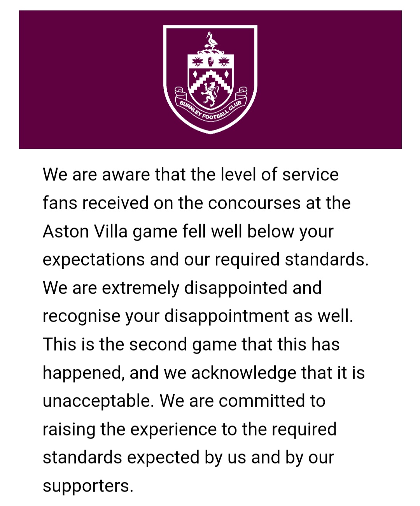Image resolution: width=420 pixels, height=506 pixels.
Task: Click the words 'Aston Villa' in statement
Action: click(x=85, y=231)
